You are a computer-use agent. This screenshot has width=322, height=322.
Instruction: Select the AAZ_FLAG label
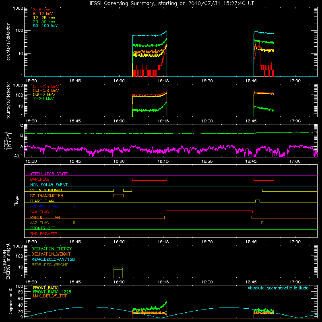[39, 223]
